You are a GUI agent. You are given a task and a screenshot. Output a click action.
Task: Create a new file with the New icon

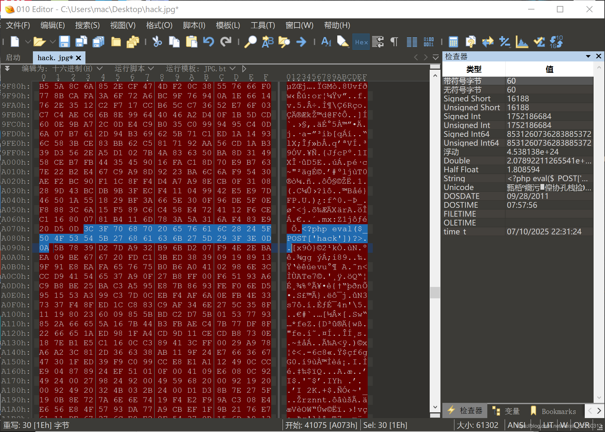15,41
